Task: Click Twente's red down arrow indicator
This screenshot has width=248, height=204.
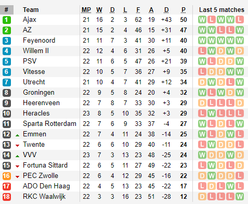Action: tap(17, 146)
